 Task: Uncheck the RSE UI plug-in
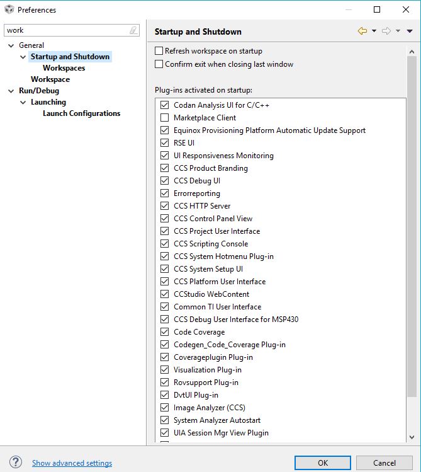click(164, 142)
